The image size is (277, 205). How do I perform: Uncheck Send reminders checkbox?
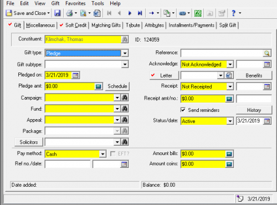[x=183, y=110]
